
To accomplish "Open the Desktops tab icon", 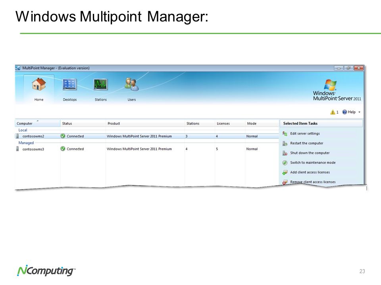I will click(x=70, y=84).
